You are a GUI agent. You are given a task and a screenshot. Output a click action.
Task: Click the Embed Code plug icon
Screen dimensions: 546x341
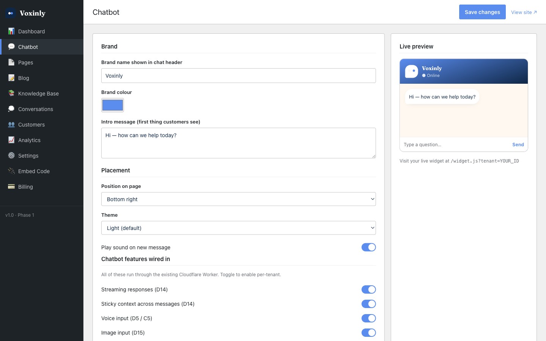coord(11,171)
